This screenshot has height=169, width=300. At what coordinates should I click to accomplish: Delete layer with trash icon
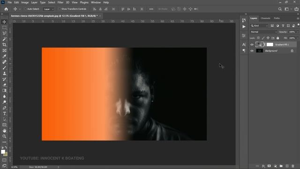click(292, 166)
